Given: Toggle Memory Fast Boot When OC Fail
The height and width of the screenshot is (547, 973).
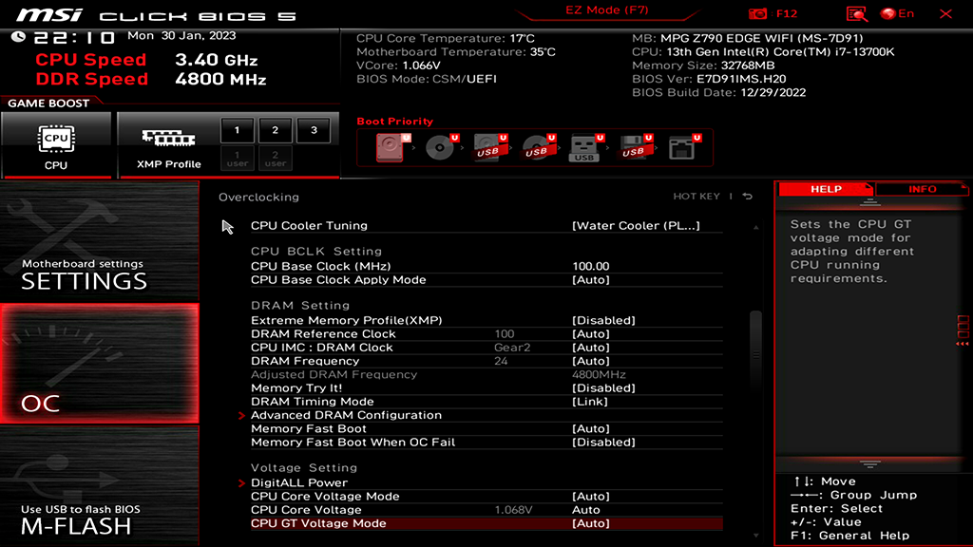Looking at the screenshot, I should [x=609, y=442].
